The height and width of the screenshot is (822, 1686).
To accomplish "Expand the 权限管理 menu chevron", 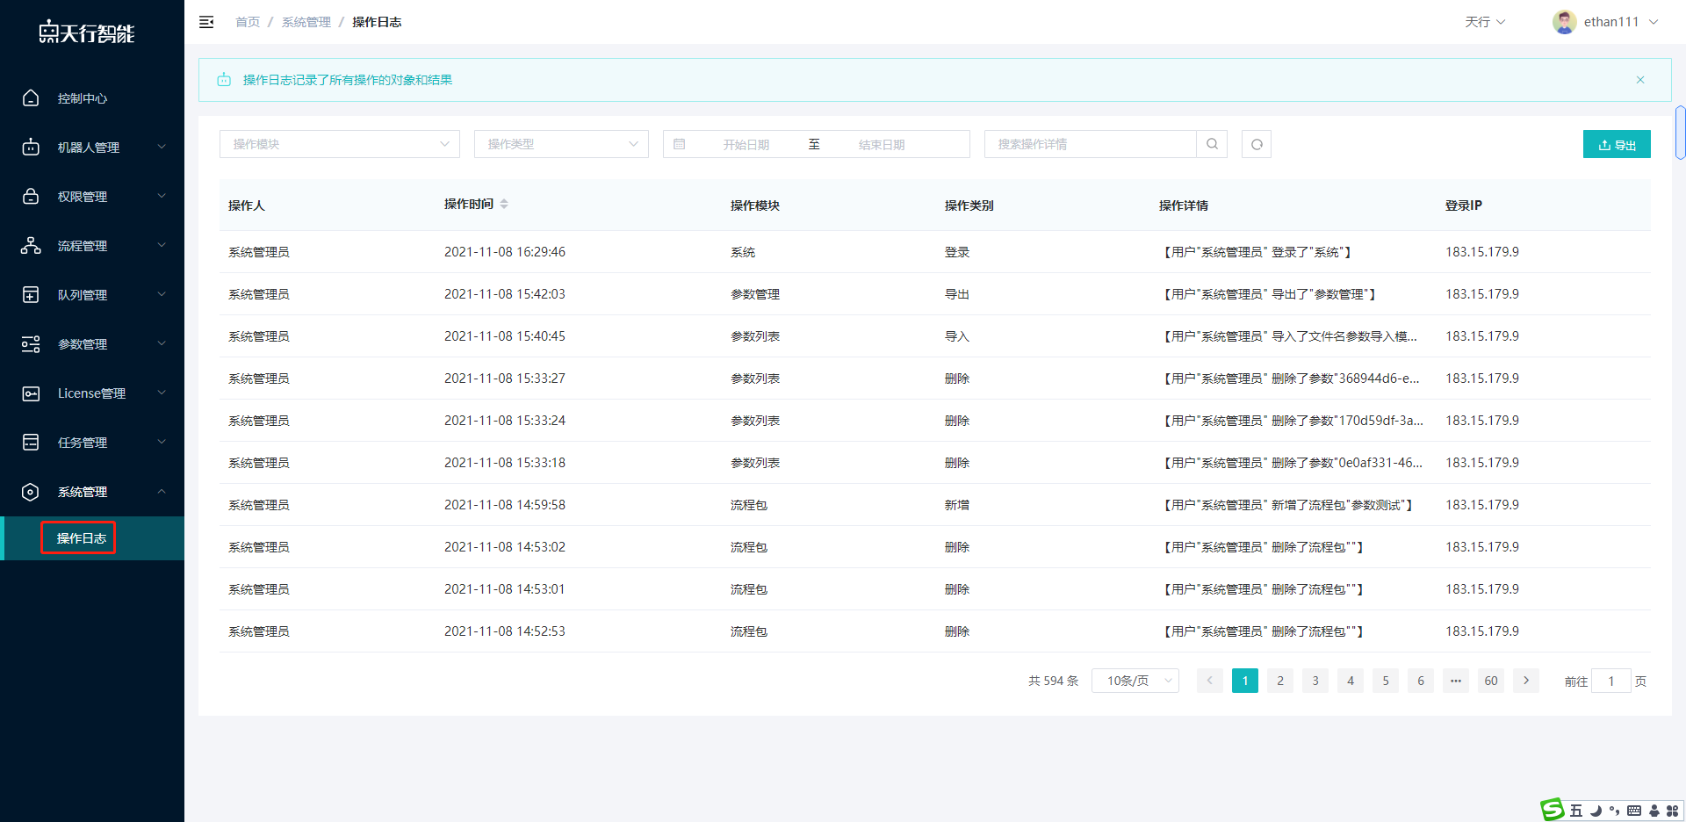I will click(x=162, y=197).
